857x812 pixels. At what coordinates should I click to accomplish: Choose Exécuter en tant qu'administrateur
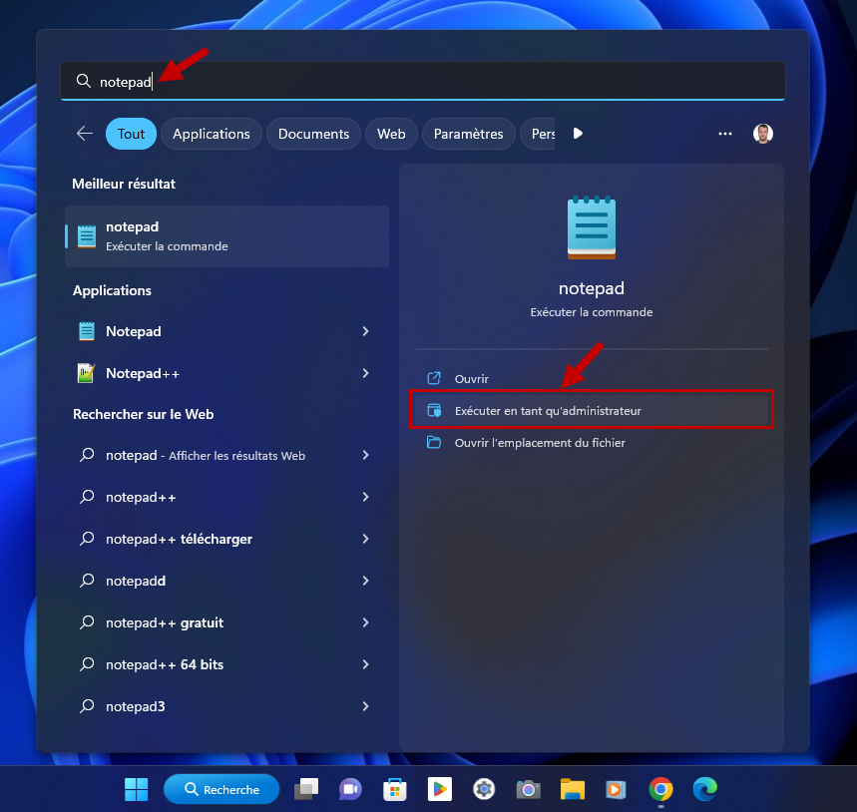(592, 410)
